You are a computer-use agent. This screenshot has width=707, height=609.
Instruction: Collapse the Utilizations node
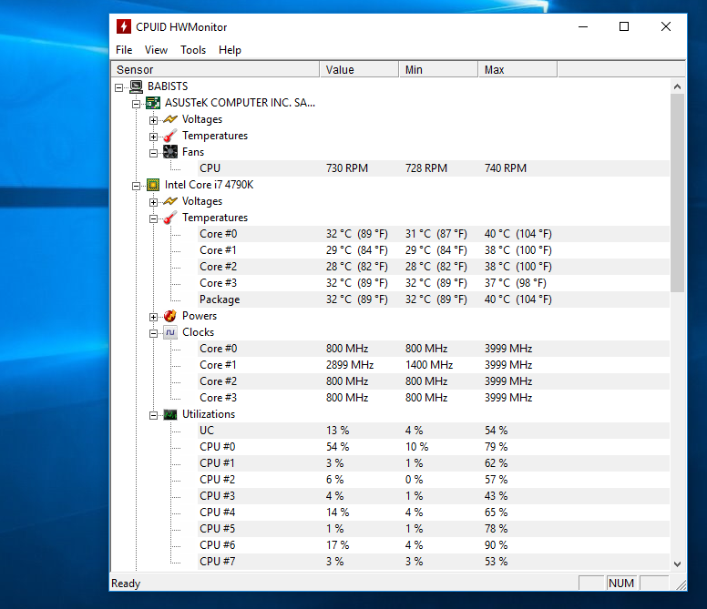[x=154, y=415]
